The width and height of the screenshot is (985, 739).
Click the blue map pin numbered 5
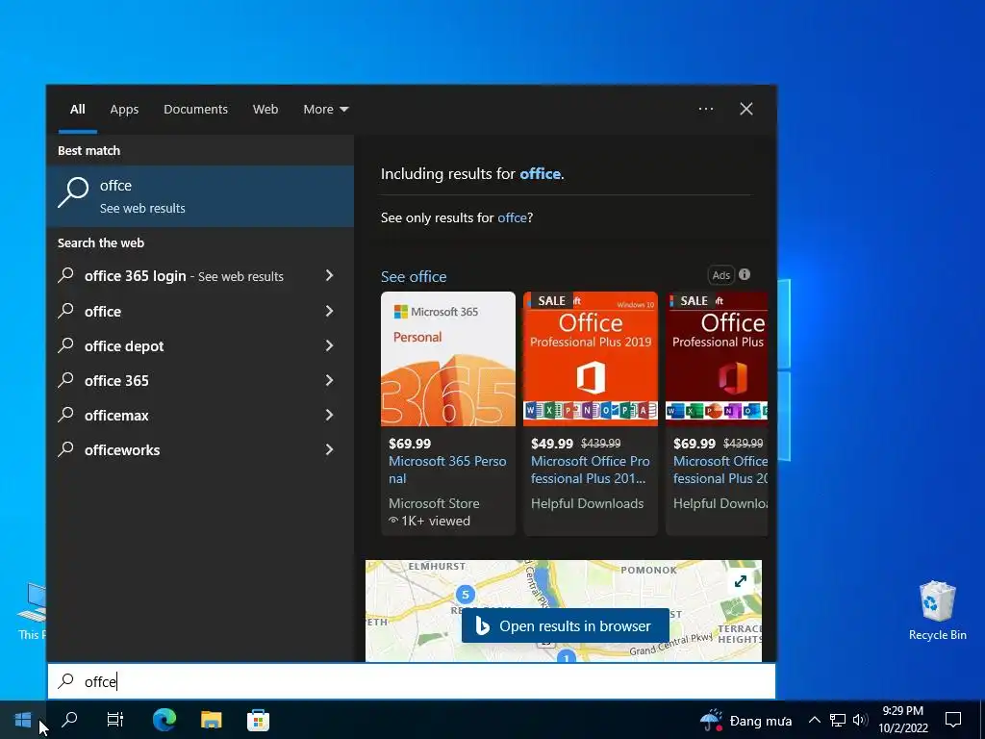(x=466, y=595)
